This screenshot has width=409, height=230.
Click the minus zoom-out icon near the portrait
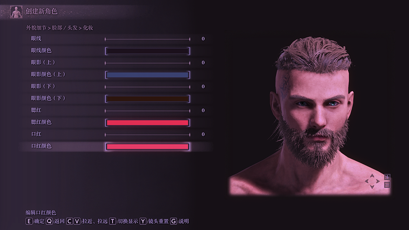(x=387, y=185)
